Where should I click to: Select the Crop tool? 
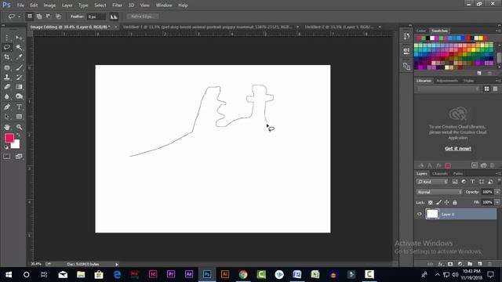pos(7,57)
